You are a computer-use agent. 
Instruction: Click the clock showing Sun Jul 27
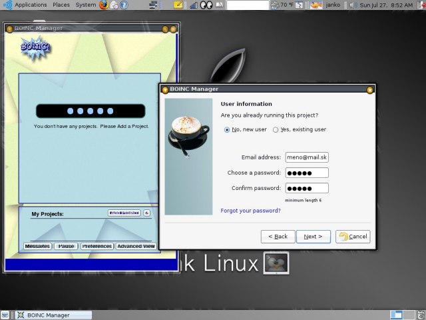coord(386,5)
